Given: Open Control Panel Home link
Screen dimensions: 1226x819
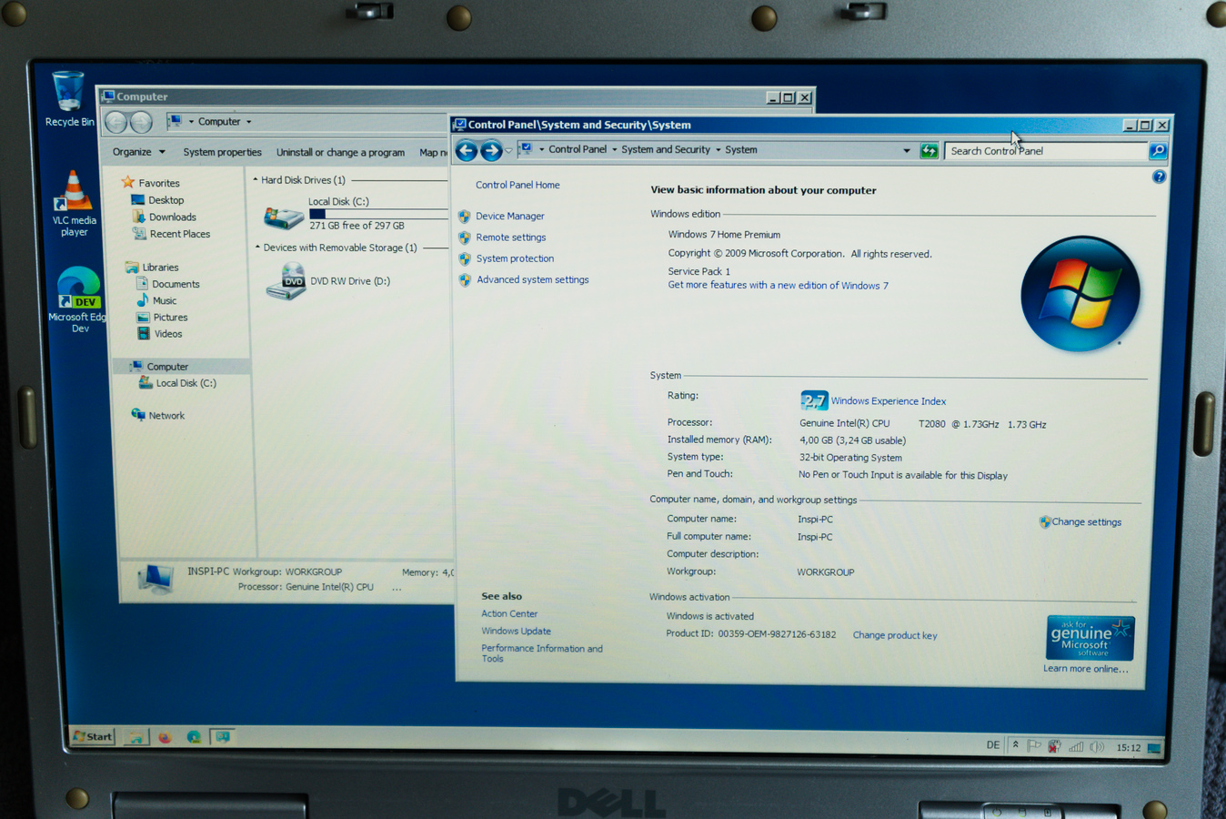Looking at the screenshot, I should [x=518, y=185].
